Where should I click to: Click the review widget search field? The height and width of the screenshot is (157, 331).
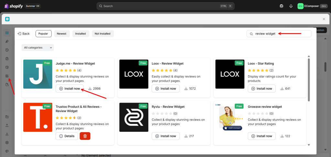pyautogui.click(x=279, y=34)
